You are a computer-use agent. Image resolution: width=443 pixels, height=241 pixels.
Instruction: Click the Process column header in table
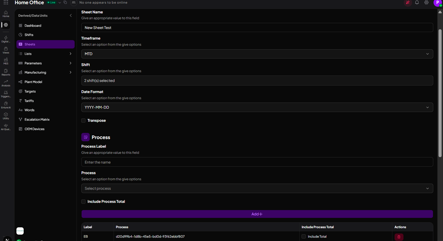pos(122,227)
